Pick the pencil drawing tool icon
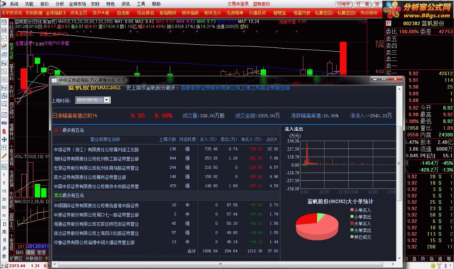 [4, 156]
